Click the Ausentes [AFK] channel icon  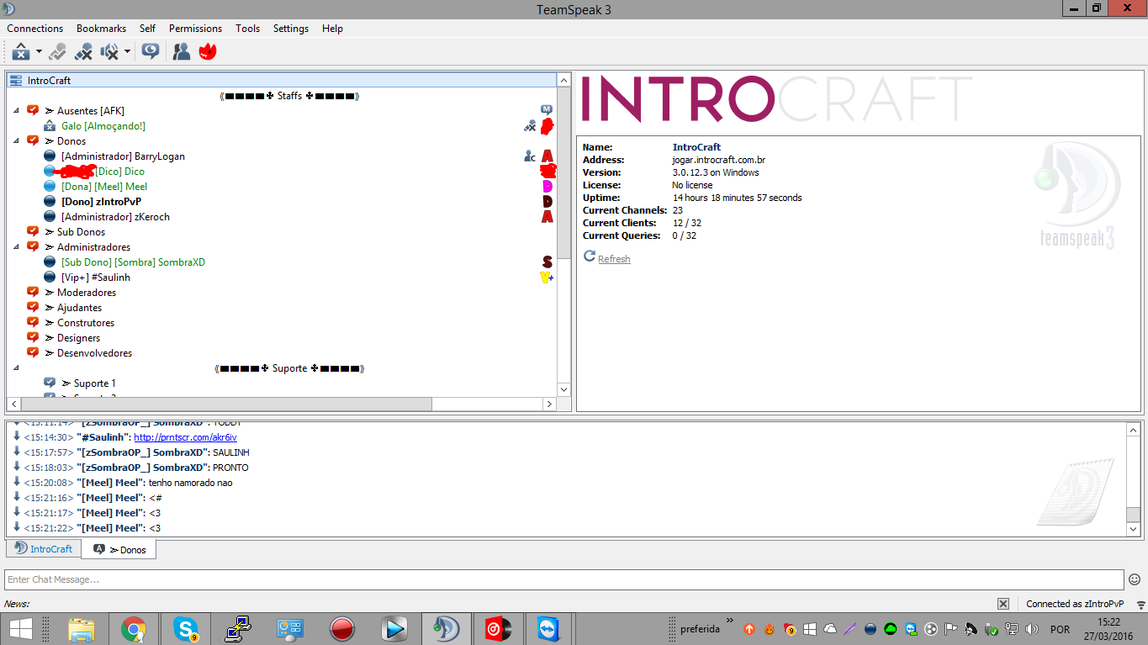point(33,111)
